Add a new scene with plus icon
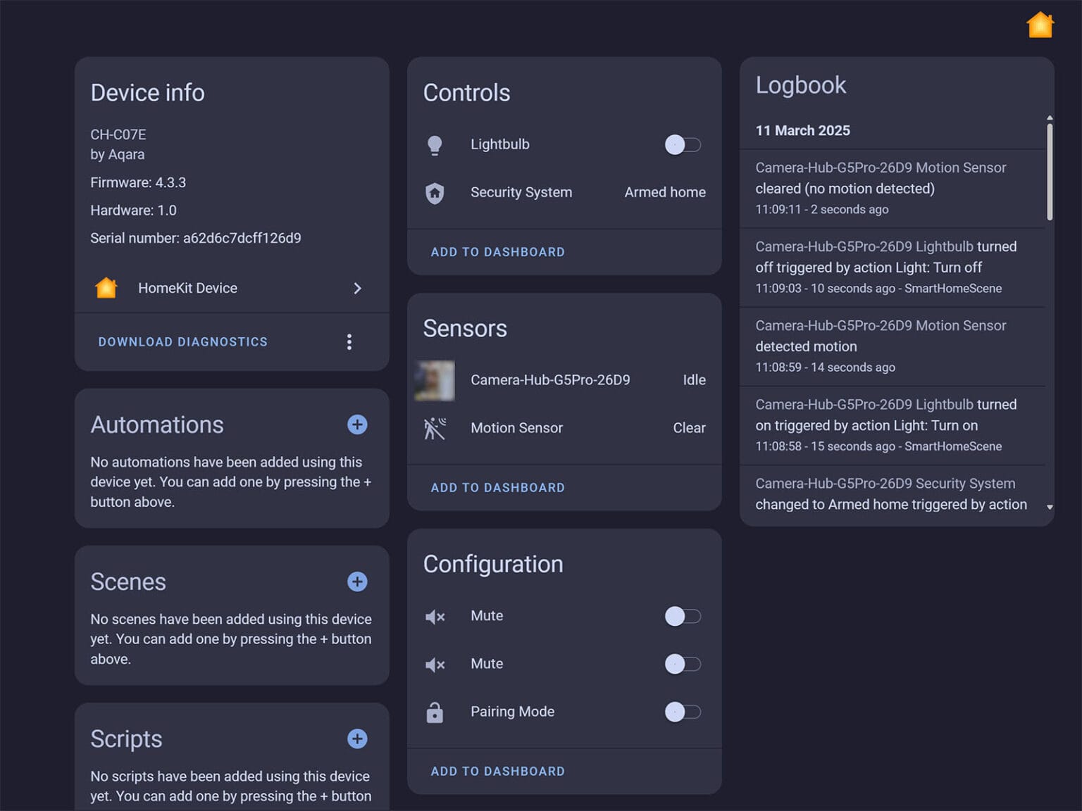The image size is (1082, 811). tap(357, 581)
